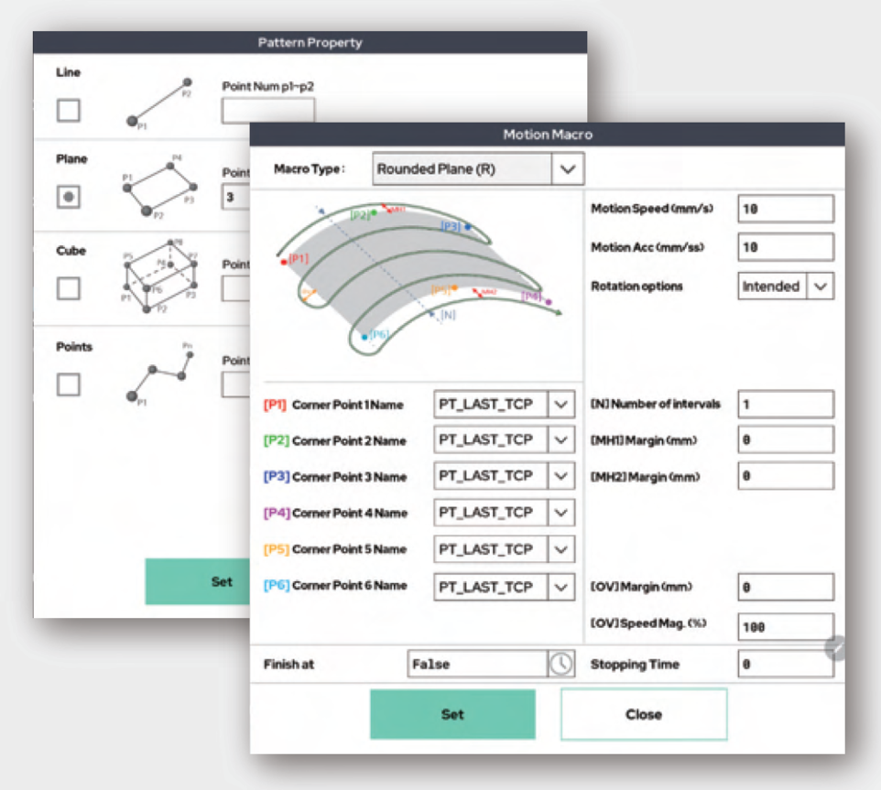Click the Motion Speed input field
The image size is (881, 790).
pyautogui.click(x=785, y=209)
